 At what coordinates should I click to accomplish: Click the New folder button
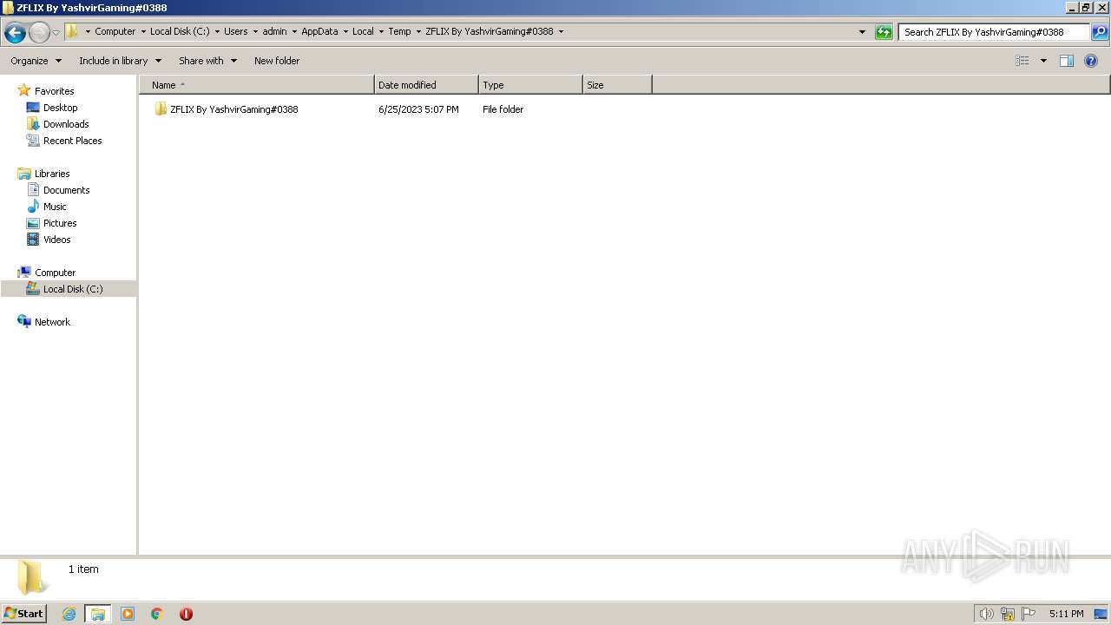click(277, 61)
